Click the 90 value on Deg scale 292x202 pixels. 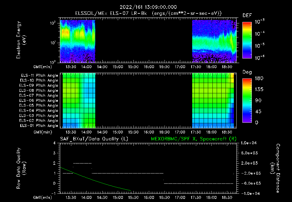coord(258,100)
